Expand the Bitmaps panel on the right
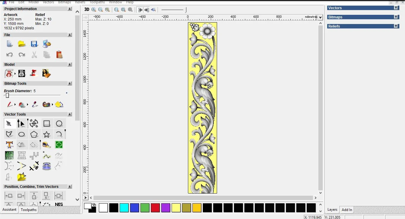The image size is (405, 219). coord(396,17)
